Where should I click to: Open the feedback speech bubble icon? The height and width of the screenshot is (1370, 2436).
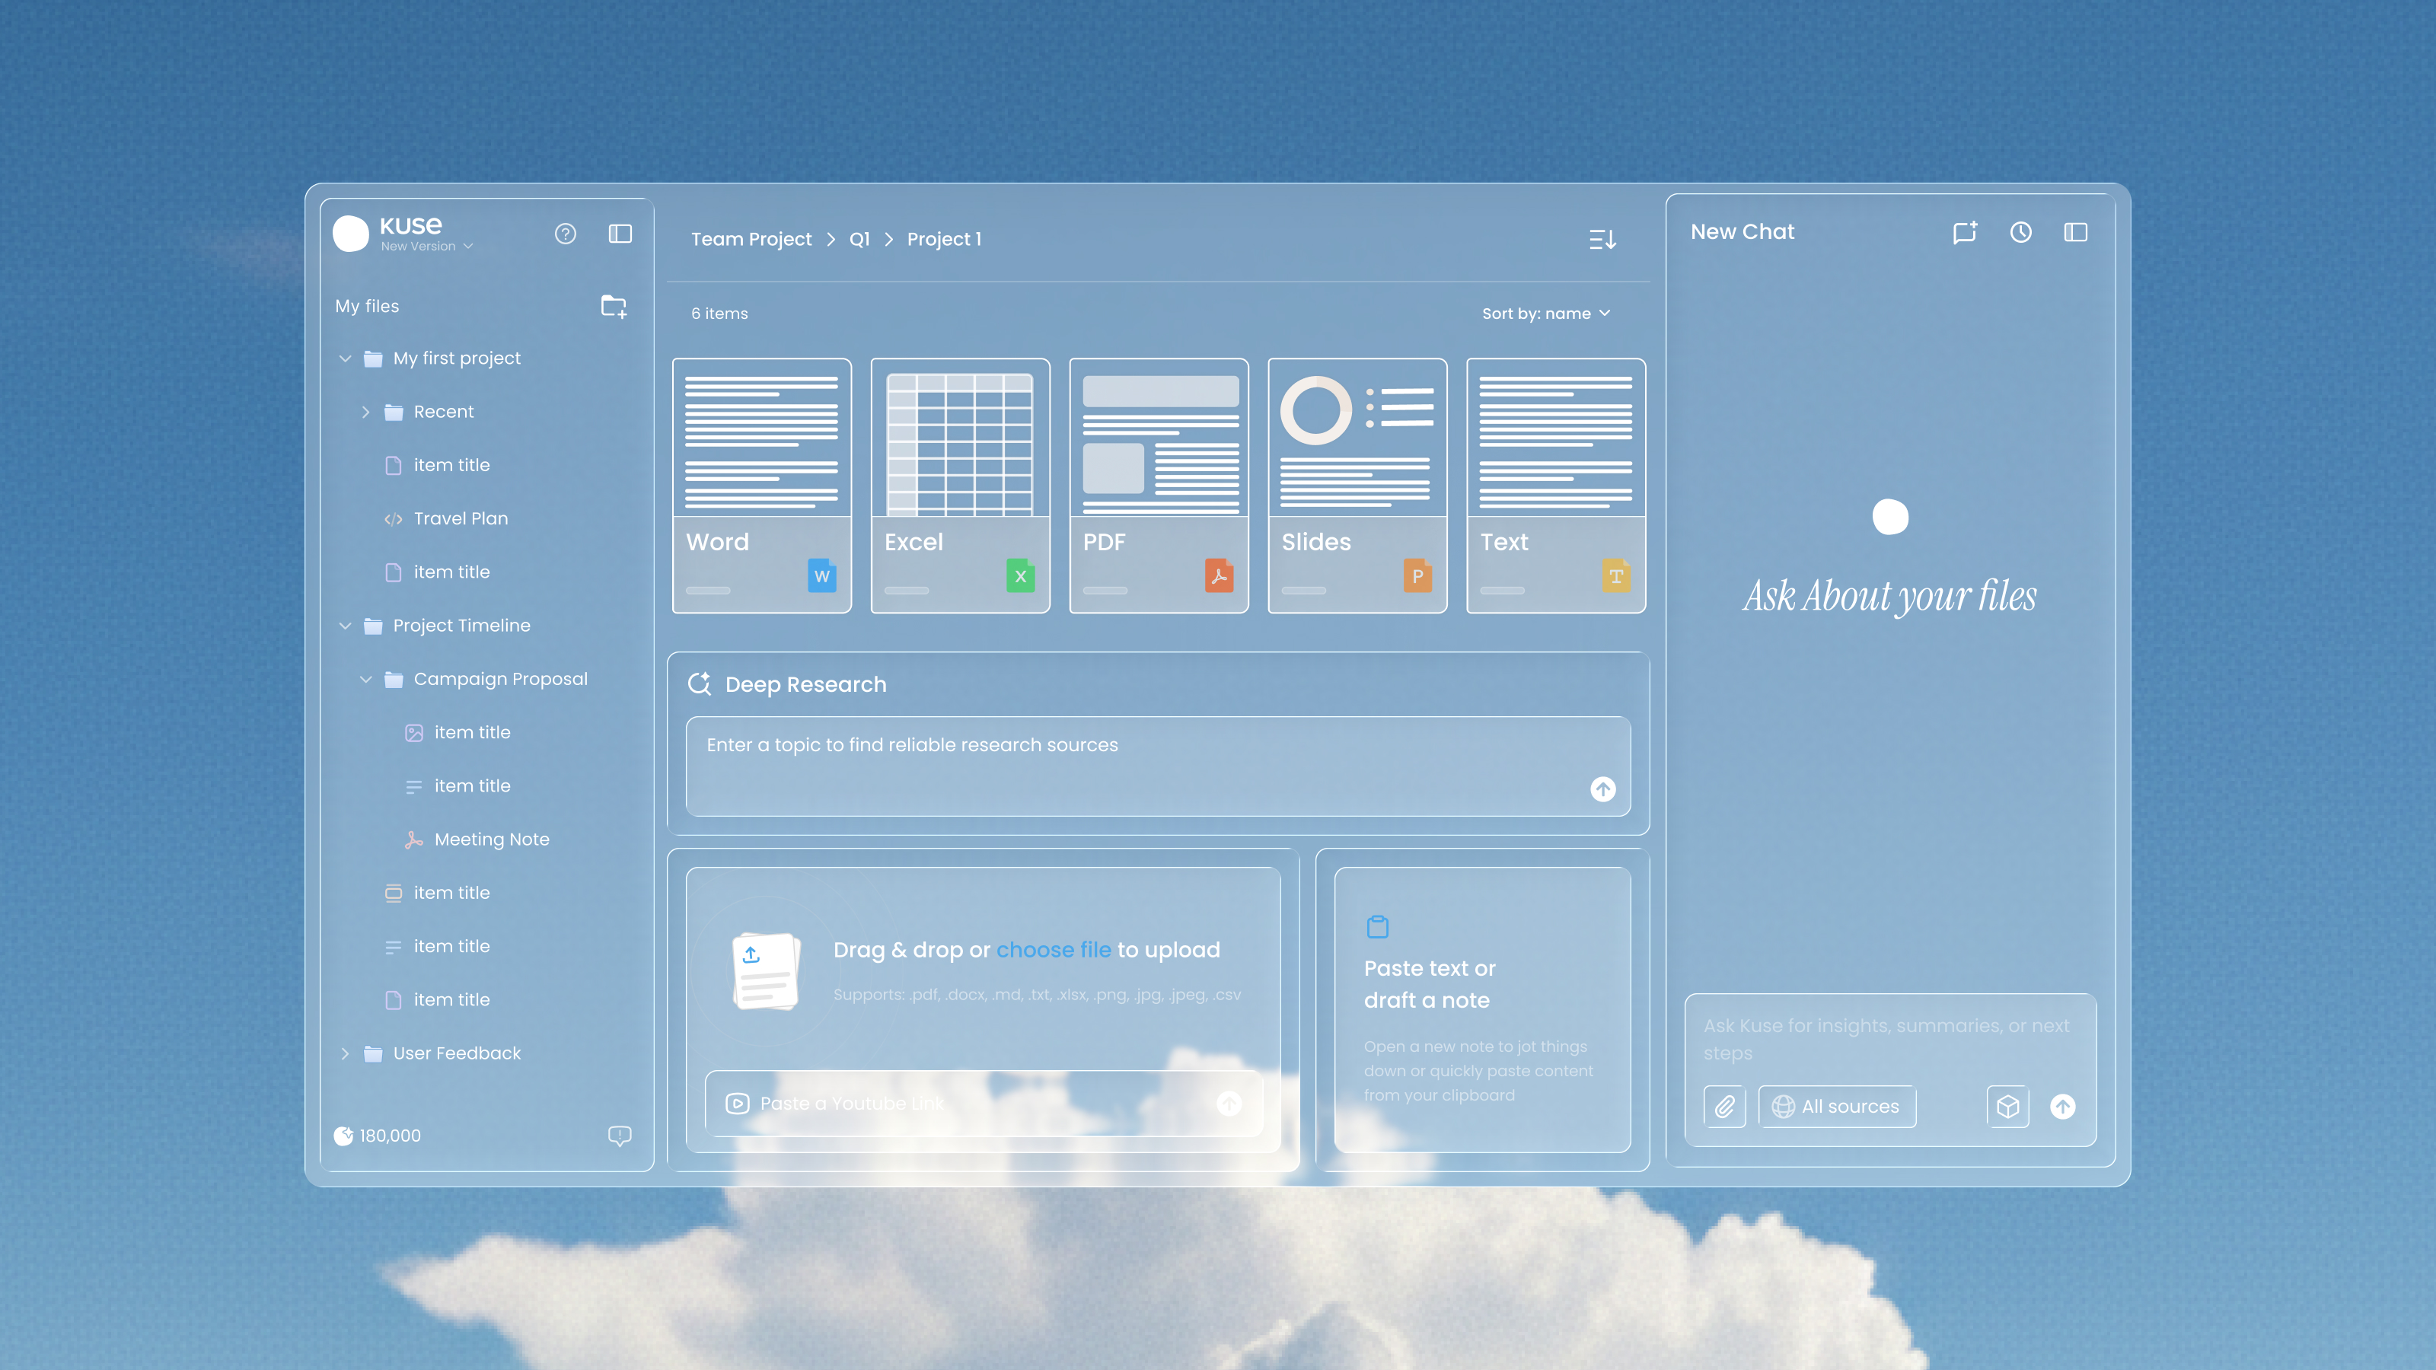(x=620, y=1136)
